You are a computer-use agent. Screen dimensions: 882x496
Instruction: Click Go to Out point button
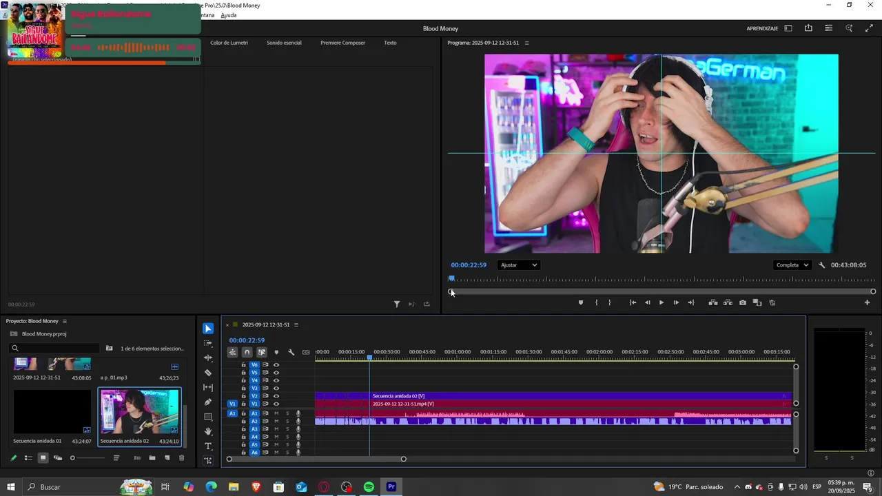(690, 302)
